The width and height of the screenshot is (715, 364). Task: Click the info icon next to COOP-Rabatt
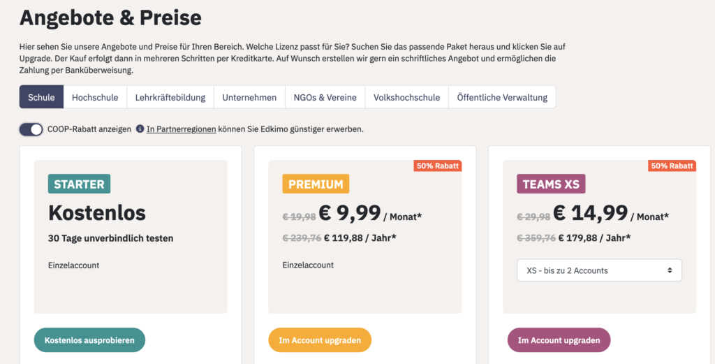tap(140, 129)
